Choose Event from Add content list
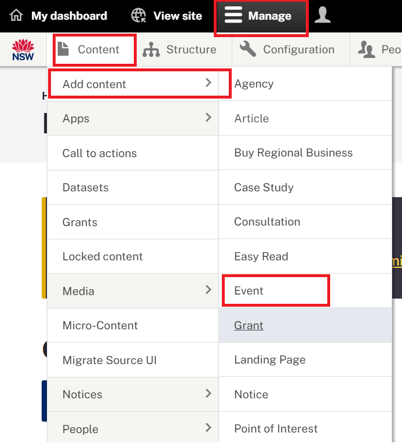402x447 pixels. (x=248, y=291)
